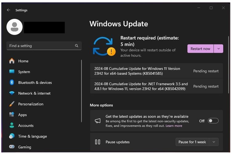The image size is (231, 154).
Task: Click the Bluetooth & devices icon
Action: point(12,83)
